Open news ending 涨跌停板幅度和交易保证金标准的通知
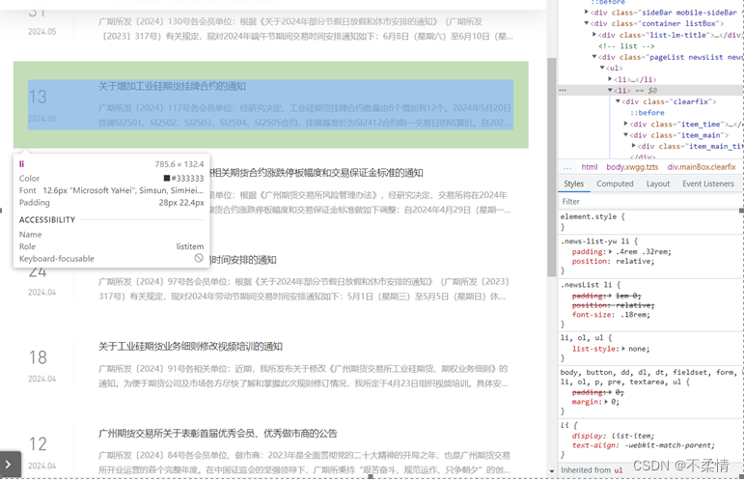Screen dimensions: 744x482 point(317,173)
